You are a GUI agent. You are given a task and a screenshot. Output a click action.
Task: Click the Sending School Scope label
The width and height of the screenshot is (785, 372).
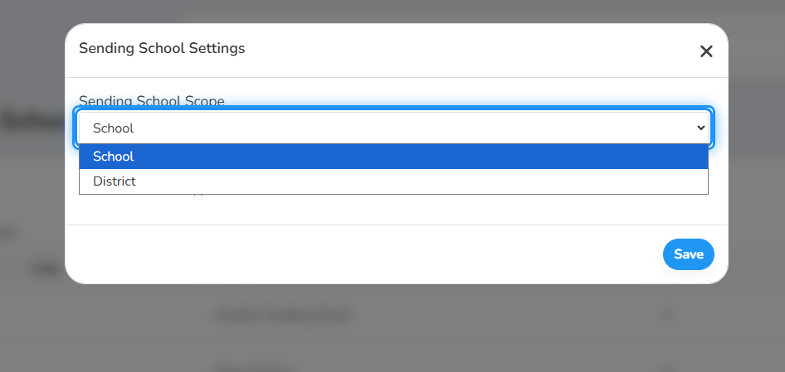tap(152, 101)
